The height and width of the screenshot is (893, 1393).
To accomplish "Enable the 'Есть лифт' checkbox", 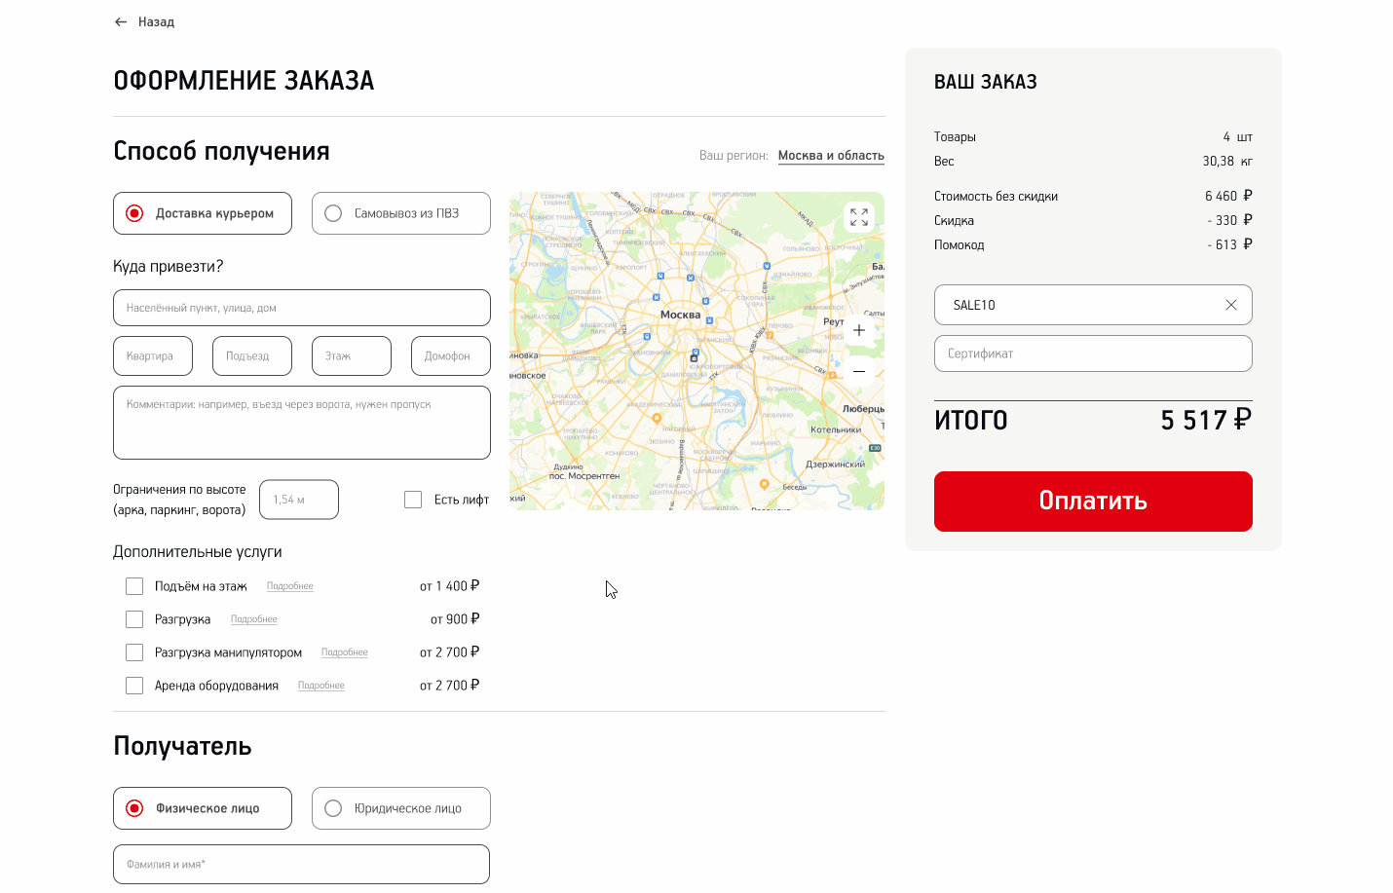I will tap(413, 500).
